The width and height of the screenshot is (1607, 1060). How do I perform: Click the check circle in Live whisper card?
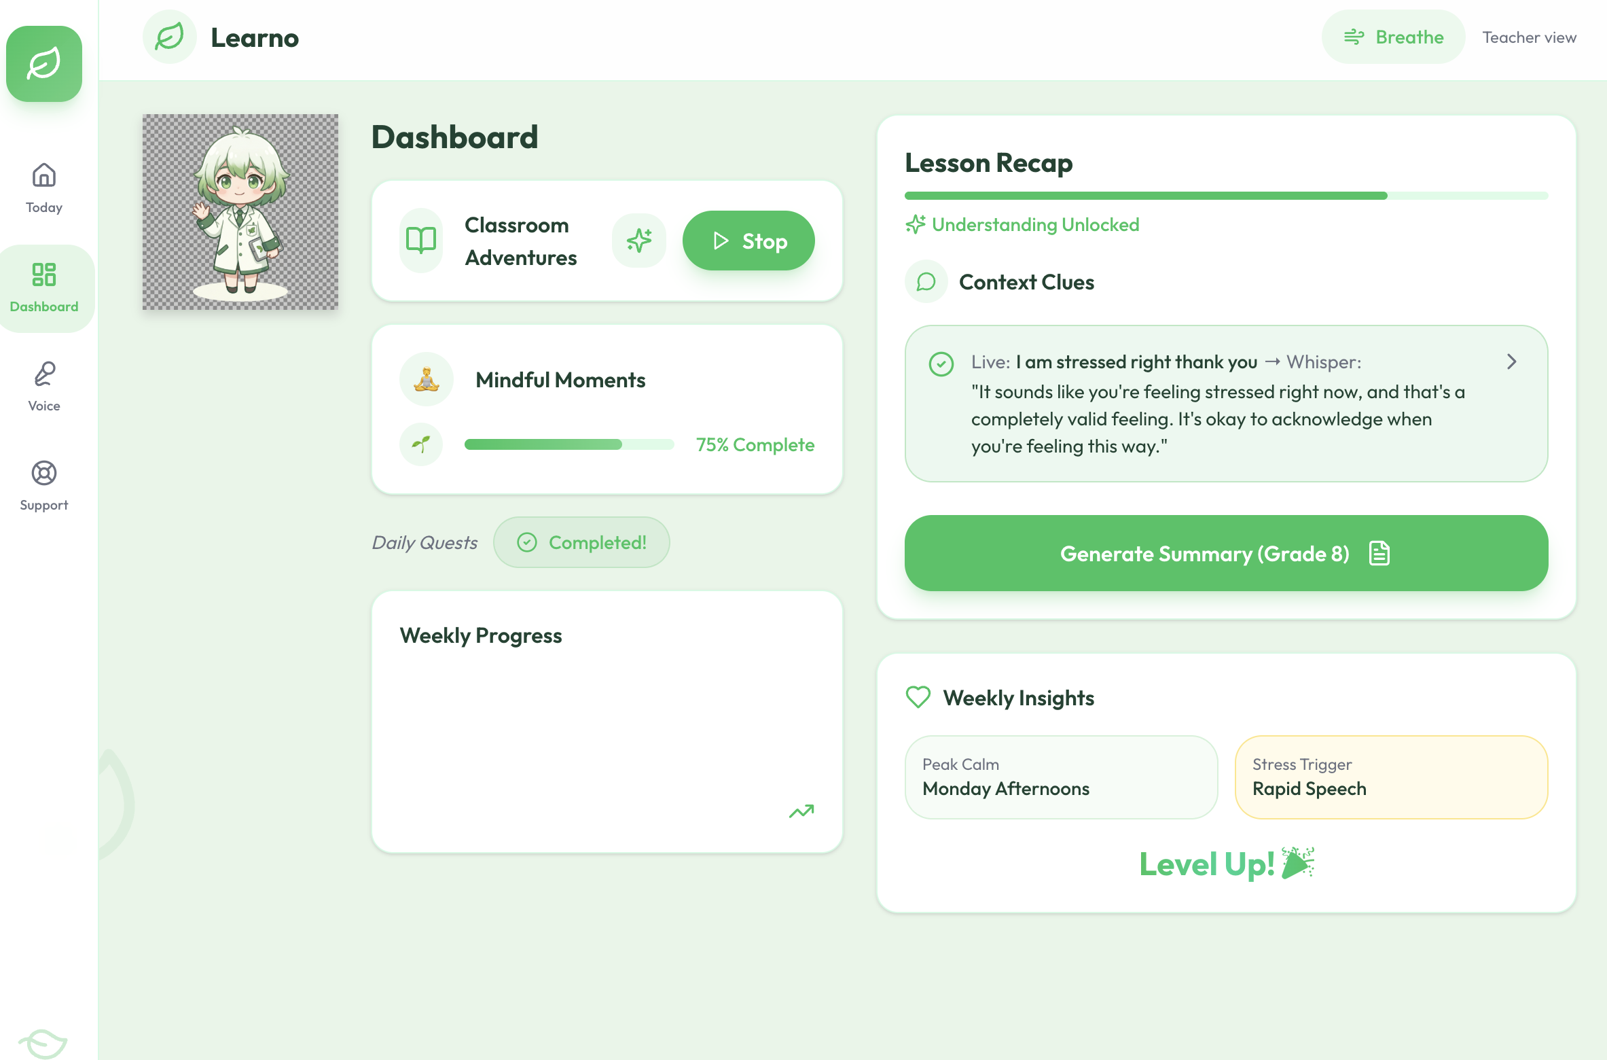941,364
